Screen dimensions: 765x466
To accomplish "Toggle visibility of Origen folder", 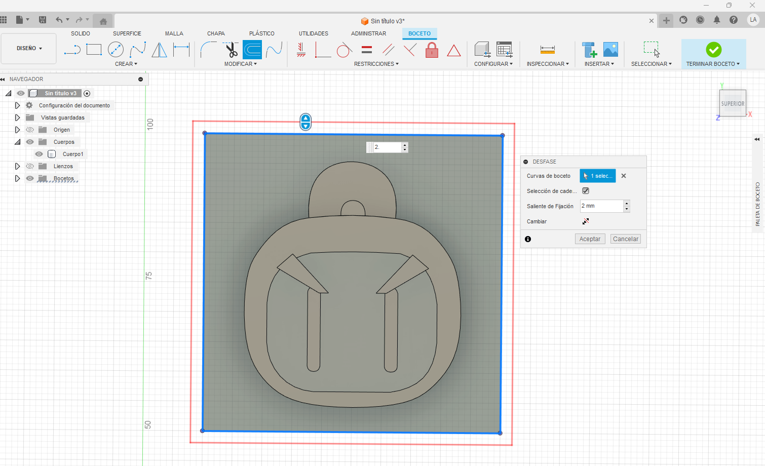I will point(30,130).
